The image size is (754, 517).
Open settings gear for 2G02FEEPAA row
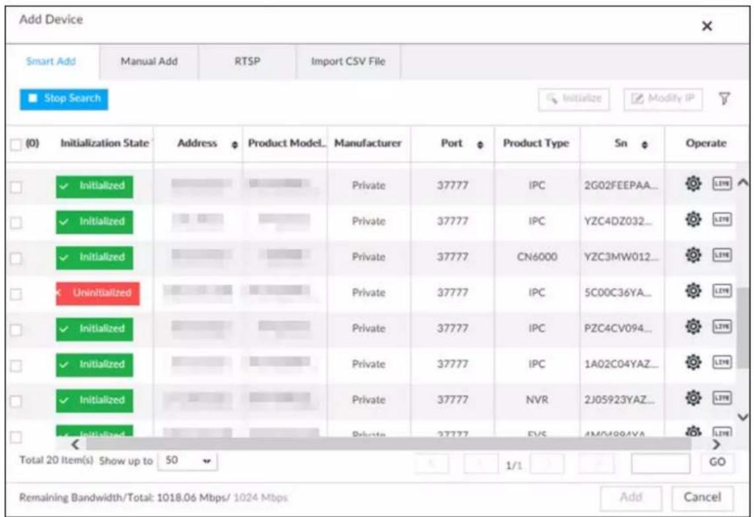(x=693, y=183)
